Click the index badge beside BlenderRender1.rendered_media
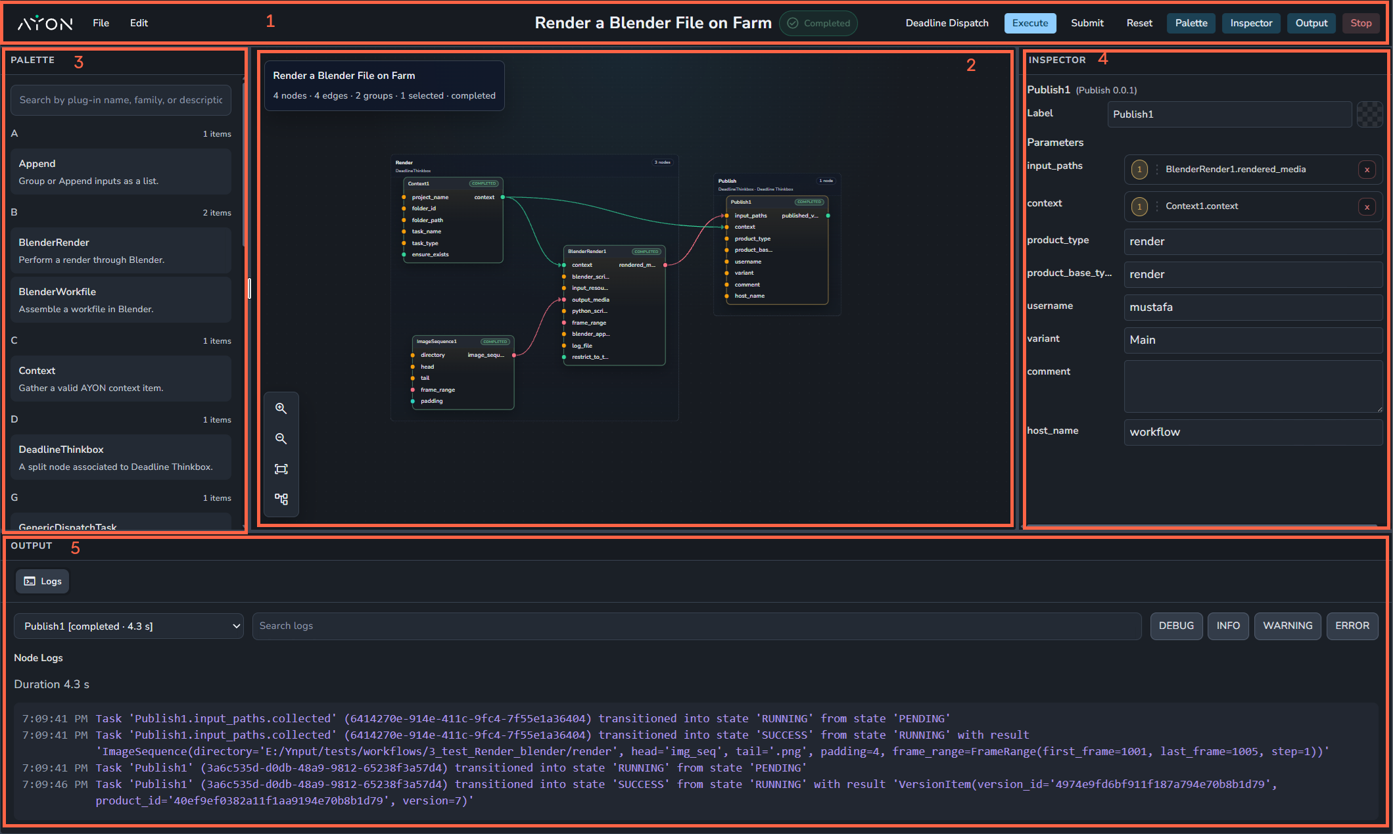The image size is (1393, 834). click(x=1139, y=170)
